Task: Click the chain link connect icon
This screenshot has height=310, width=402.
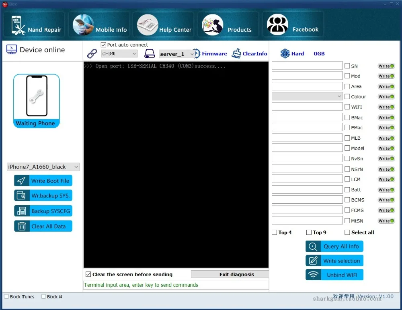Action: 92,53
